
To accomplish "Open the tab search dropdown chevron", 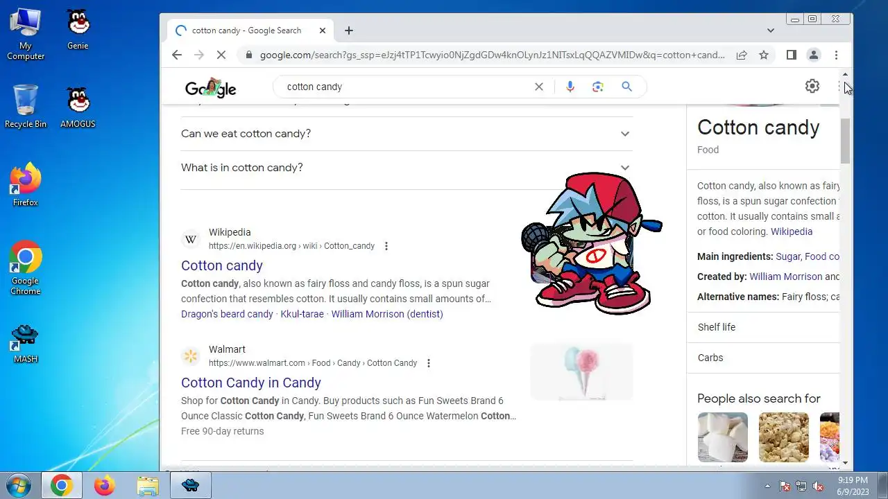I will 771,30.
